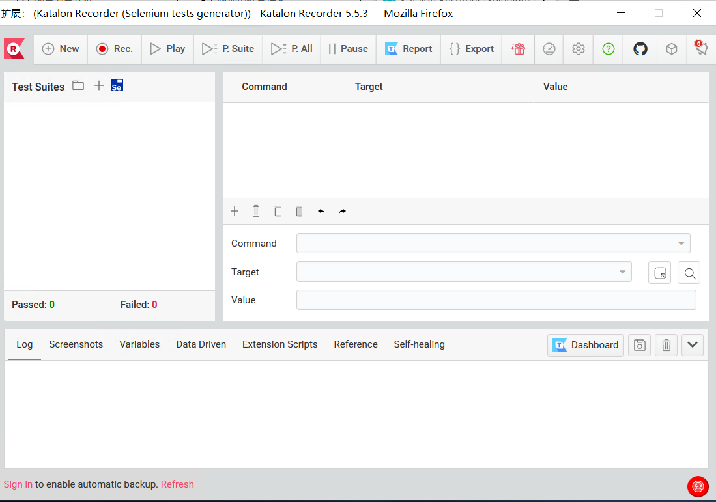This screenshot has height=502, width=716.
Task: Open a test suite via folder icon
Action: tap(78, 85)
